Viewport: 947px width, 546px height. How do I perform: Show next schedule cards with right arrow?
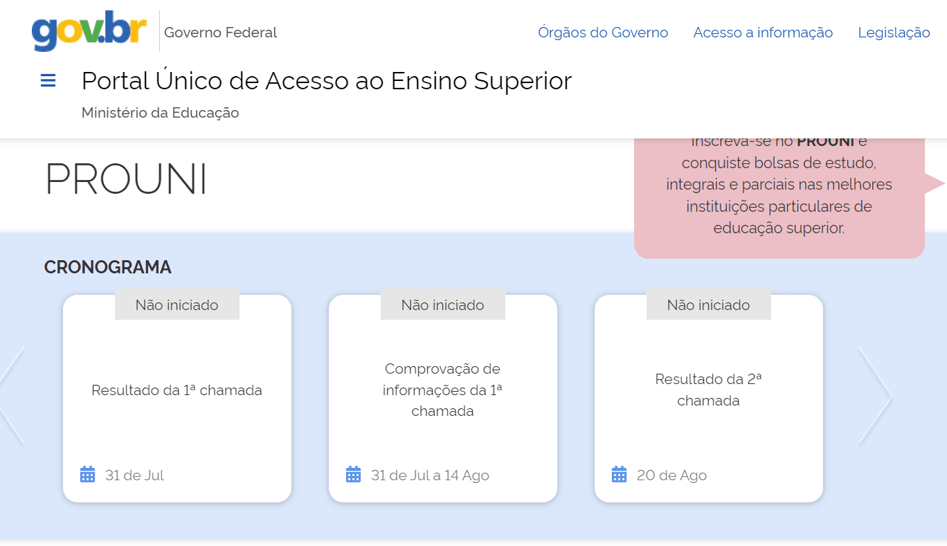(x=875, y=396)
